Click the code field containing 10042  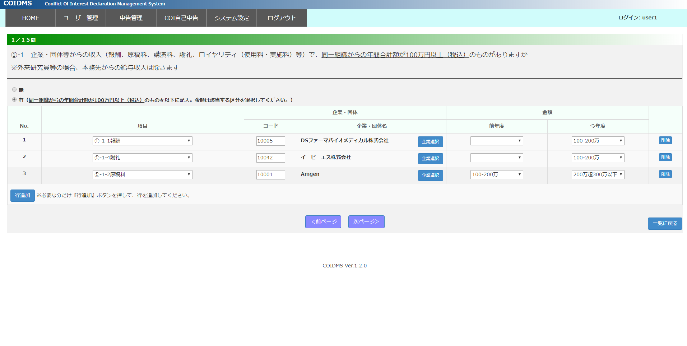coord(271,158)
